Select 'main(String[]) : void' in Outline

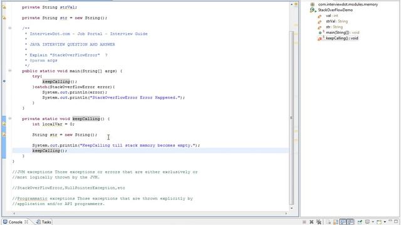coord(343,32)
